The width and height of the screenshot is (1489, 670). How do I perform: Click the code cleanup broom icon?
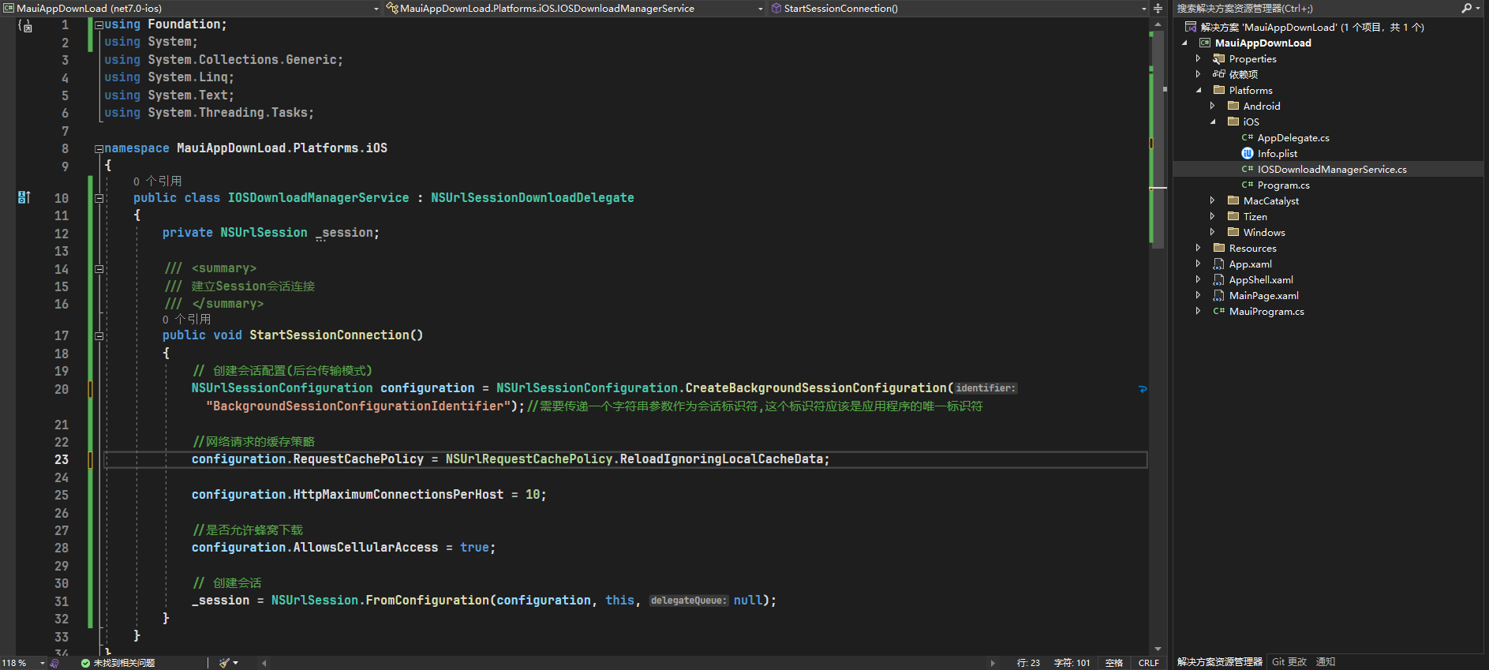tap(224, 663)
